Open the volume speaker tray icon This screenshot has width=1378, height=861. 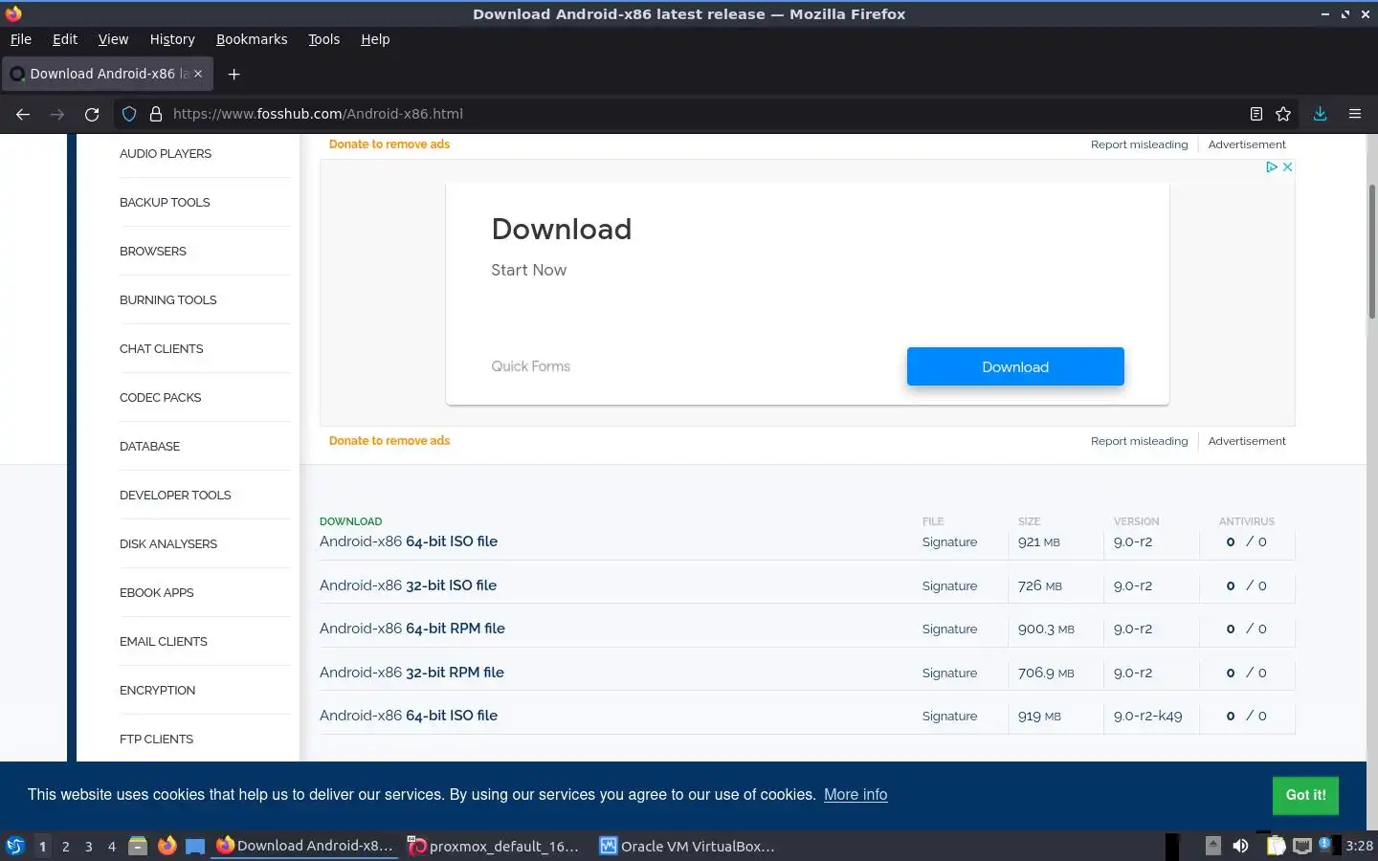pyautogui.click(x=1240, y=846)
